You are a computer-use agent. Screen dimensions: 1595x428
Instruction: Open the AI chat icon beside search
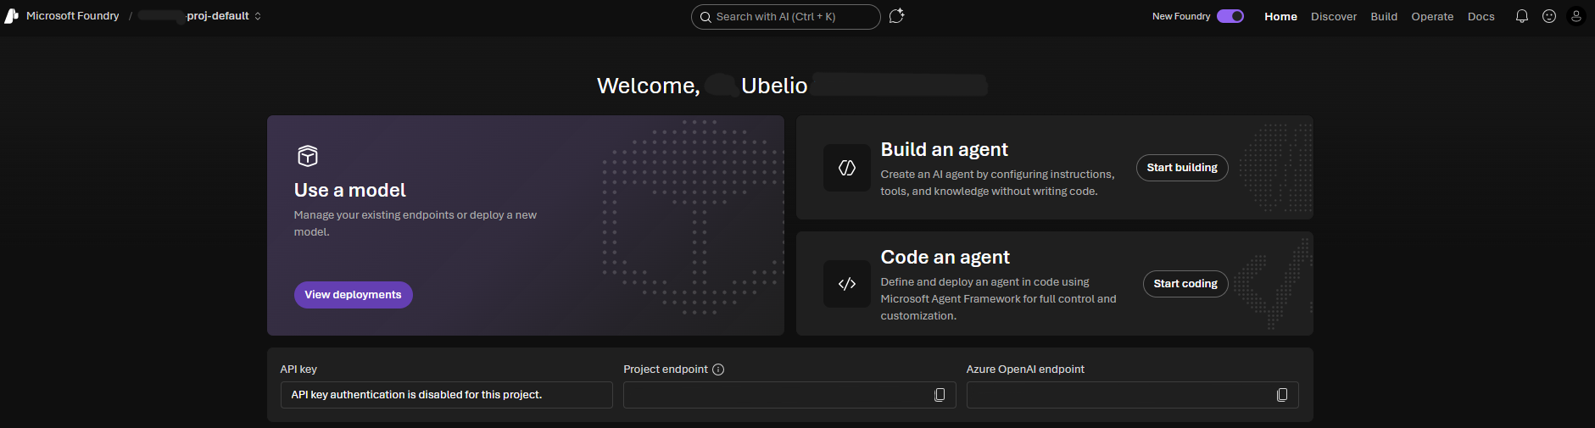[896, 16]
